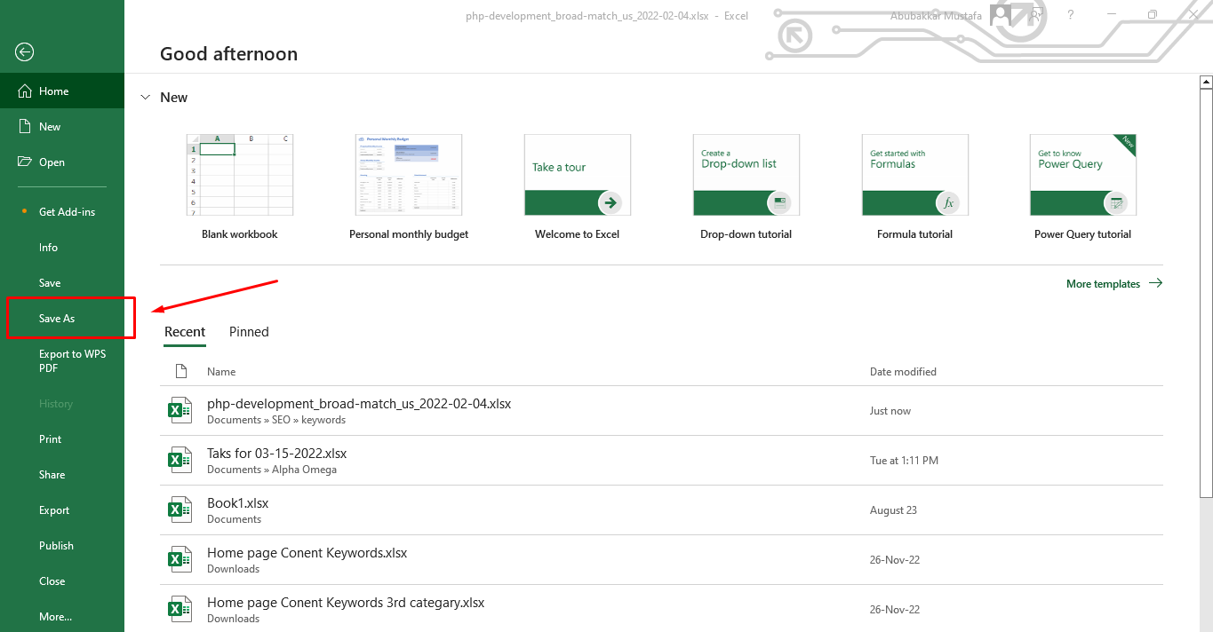Open the Taks for 03-15-2022.xlsx file
This screenshot has width=1213, height=632.
click(x=276, y=453)
